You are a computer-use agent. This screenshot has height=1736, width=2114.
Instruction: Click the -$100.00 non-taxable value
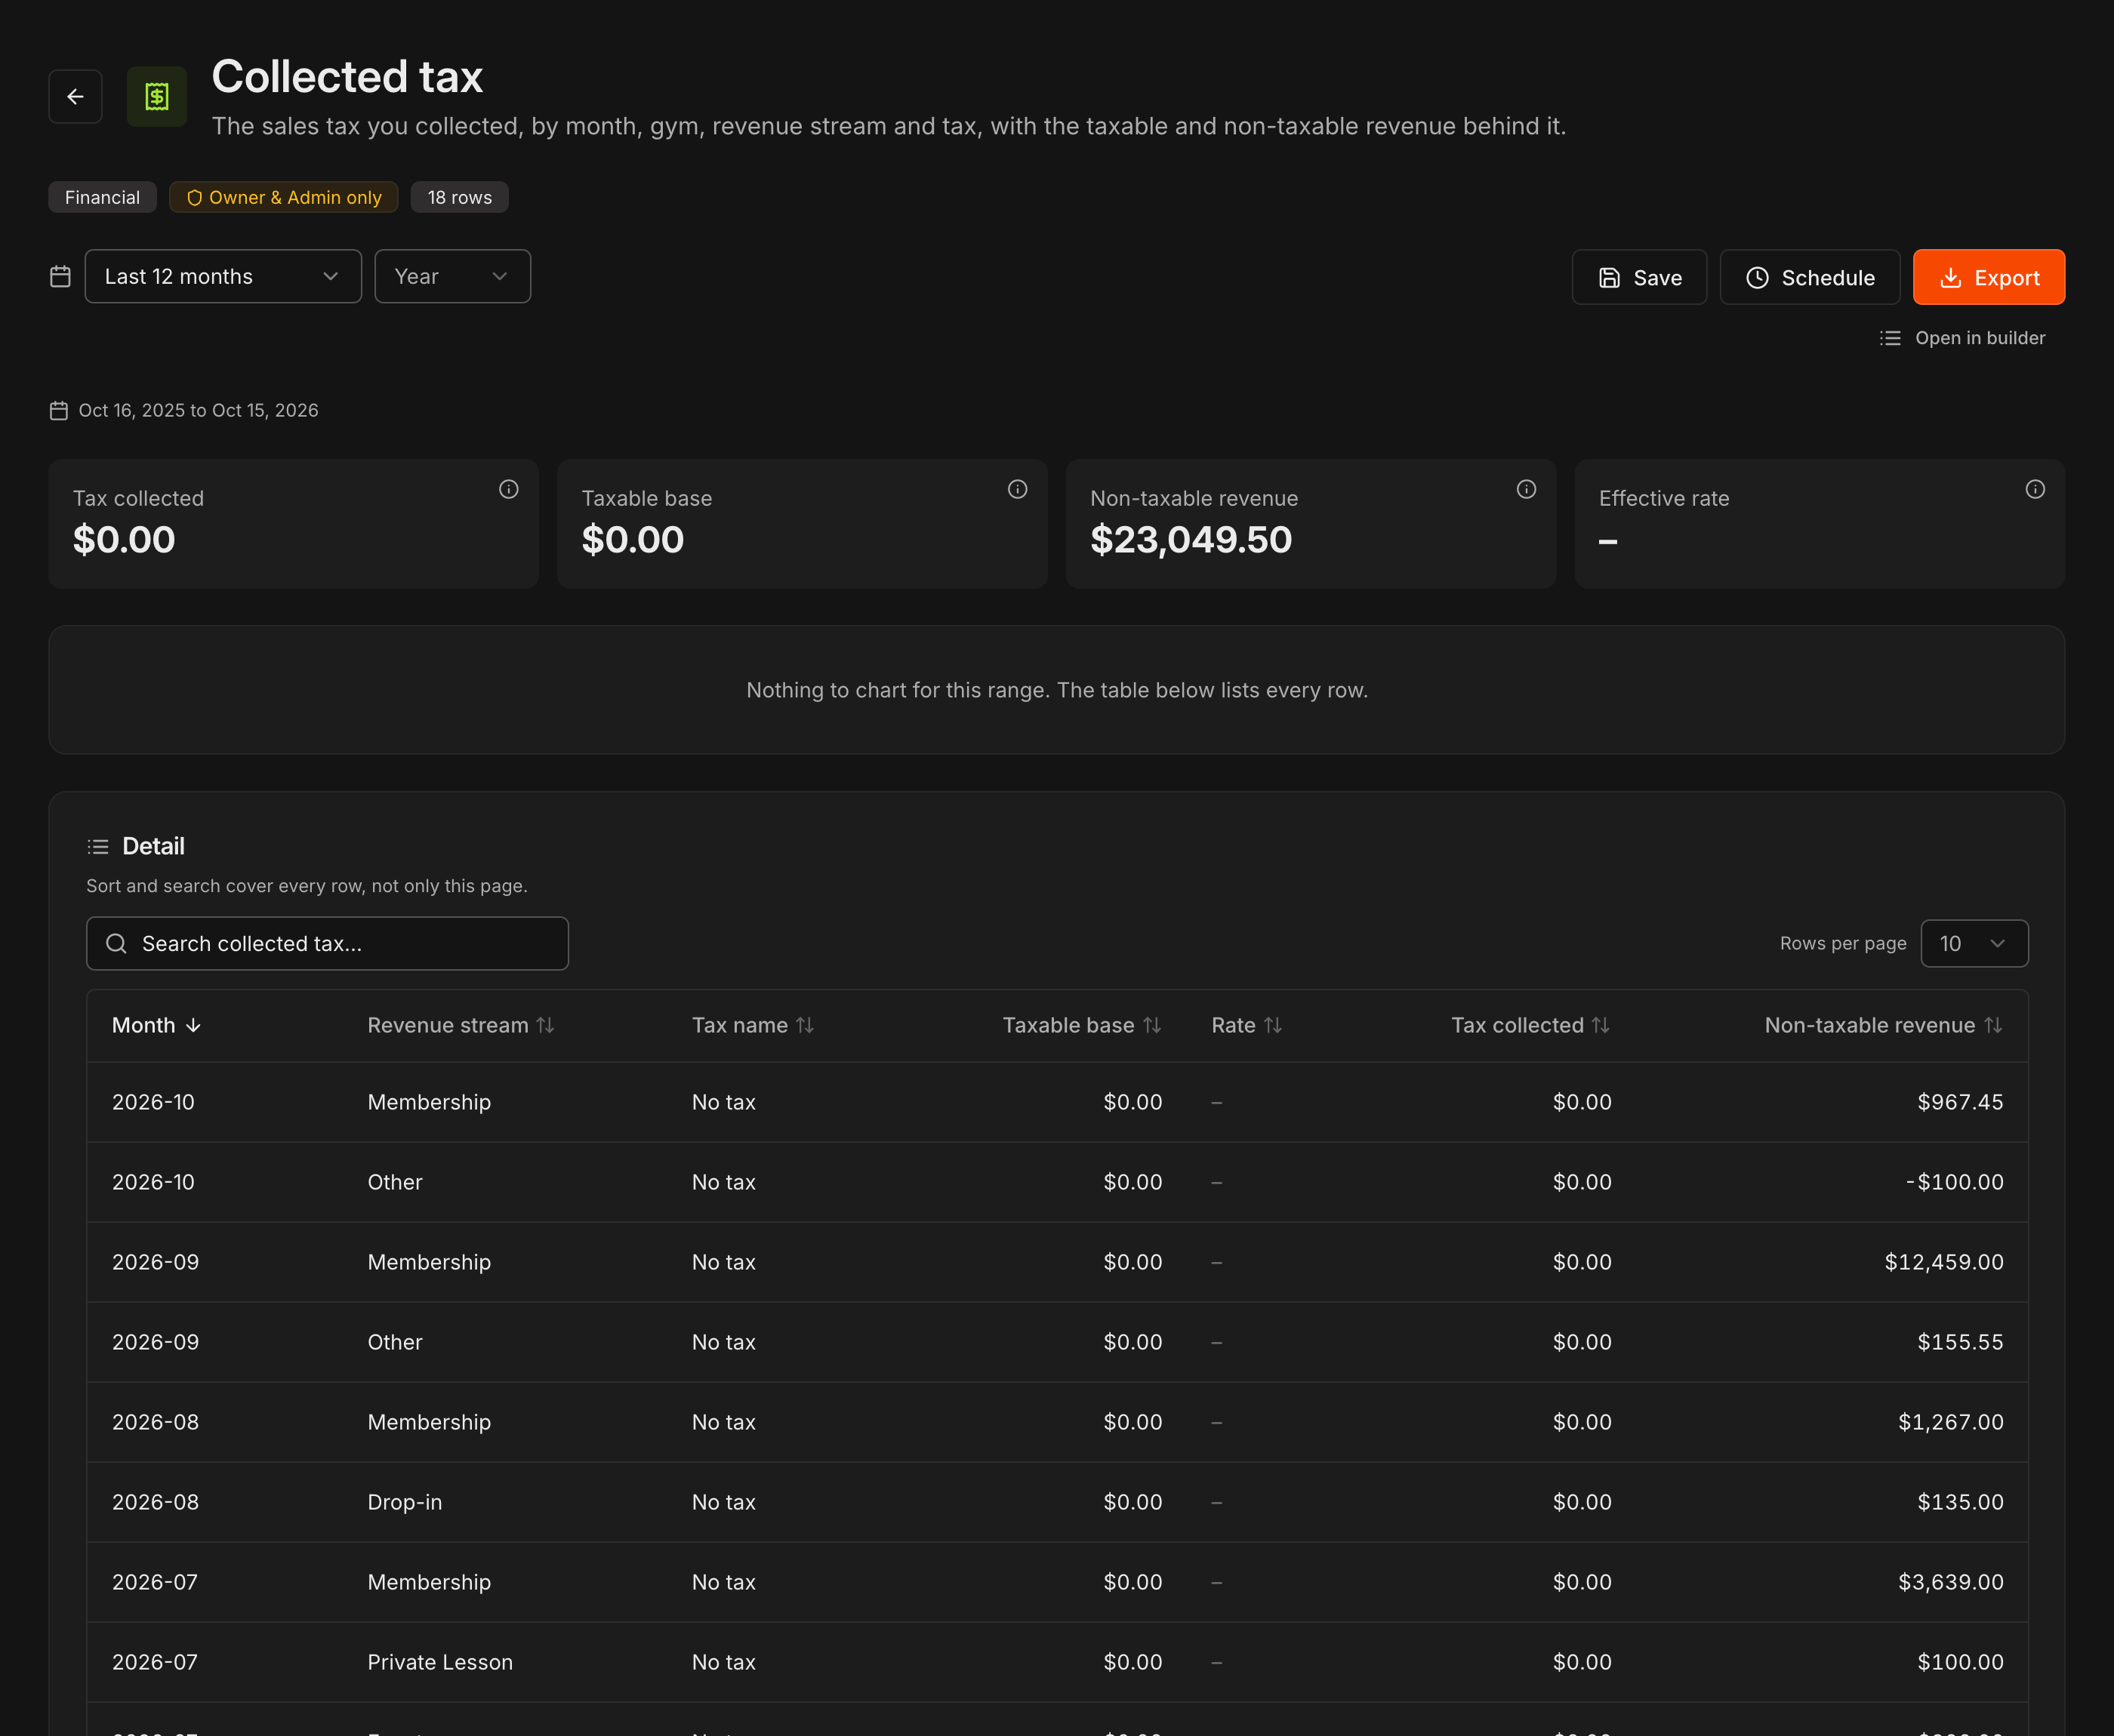(x=1954, y=1182)
